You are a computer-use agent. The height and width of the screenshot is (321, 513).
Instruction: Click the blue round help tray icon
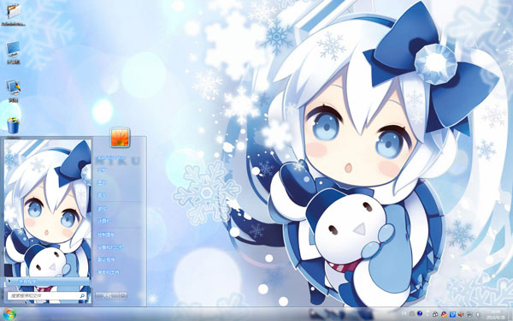420,314
